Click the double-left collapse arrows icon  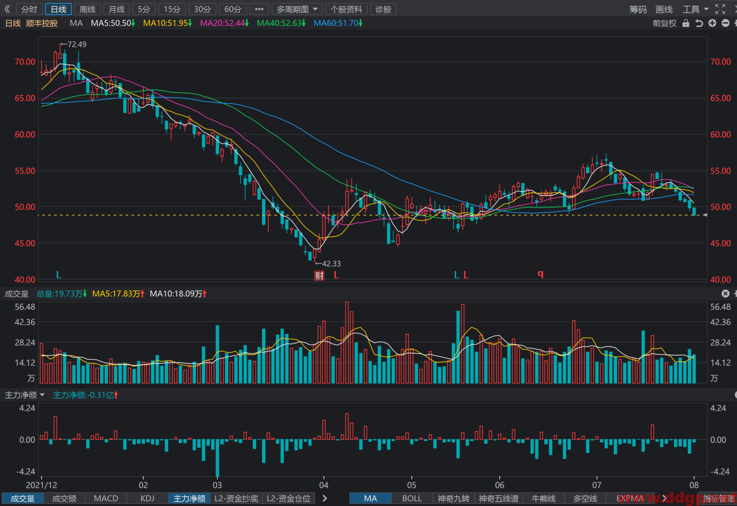(x=7, y=9)
